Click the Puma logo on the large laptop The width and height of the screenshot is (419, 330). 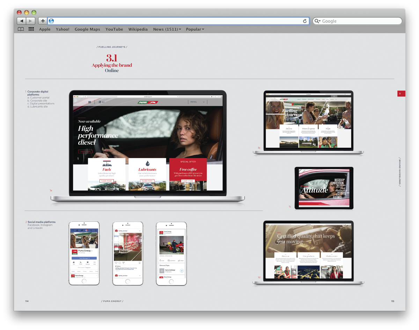(x=148, y=102)
